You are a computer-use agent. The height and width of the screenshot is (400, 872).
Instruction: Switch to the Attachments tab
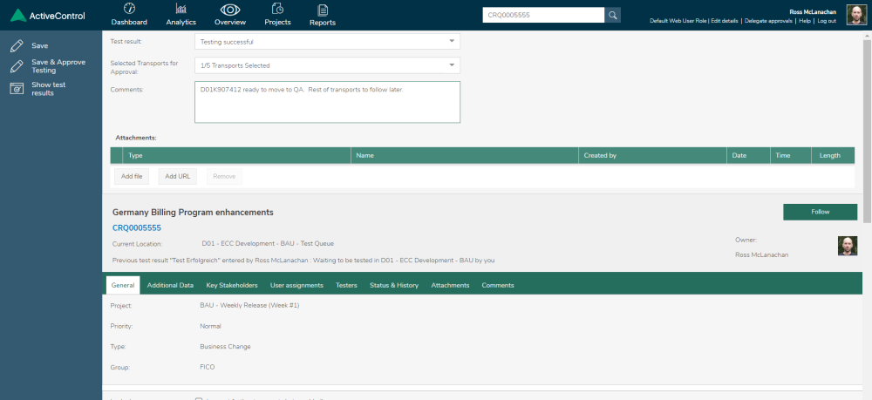pos(450,285)
